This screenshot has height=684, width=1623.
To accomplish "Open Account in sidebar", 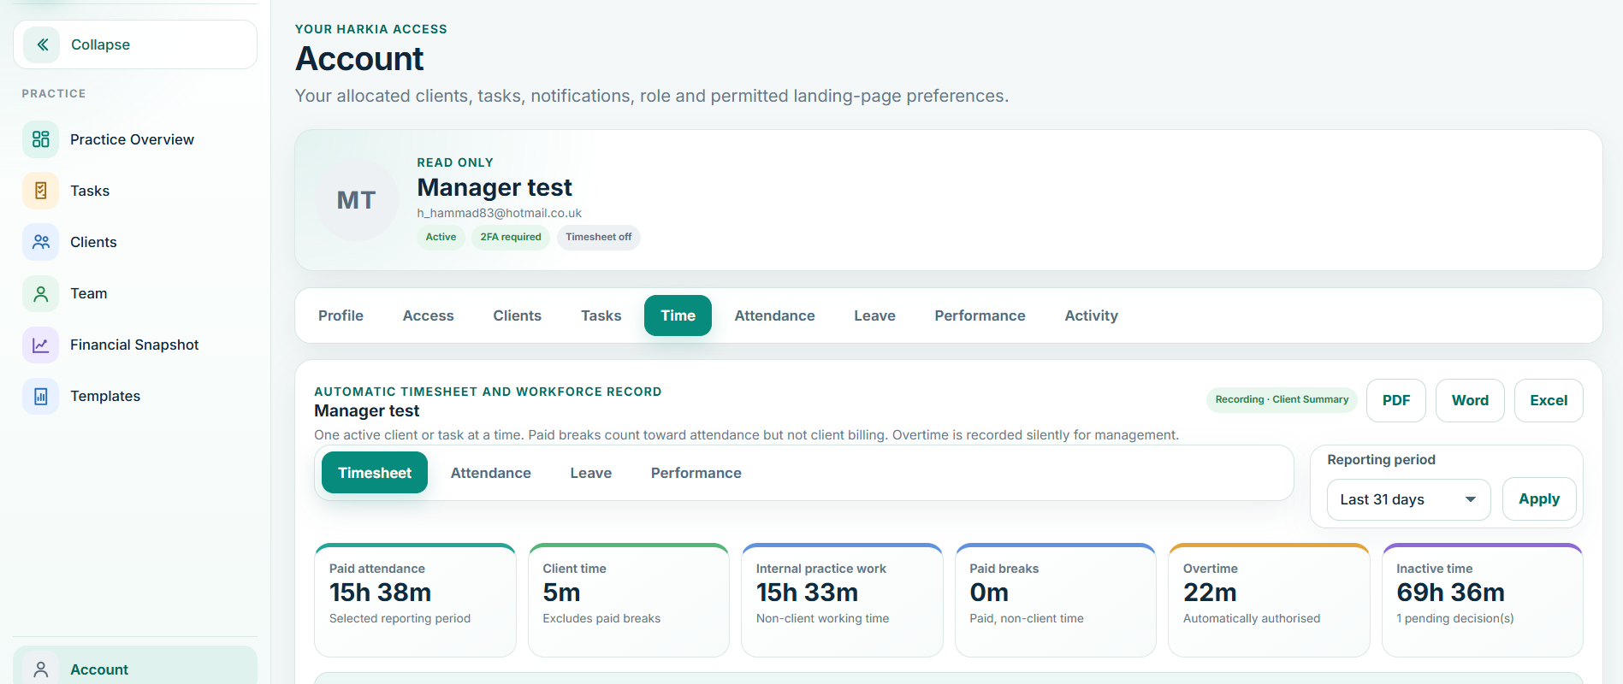I will click(x=135, y=667).
